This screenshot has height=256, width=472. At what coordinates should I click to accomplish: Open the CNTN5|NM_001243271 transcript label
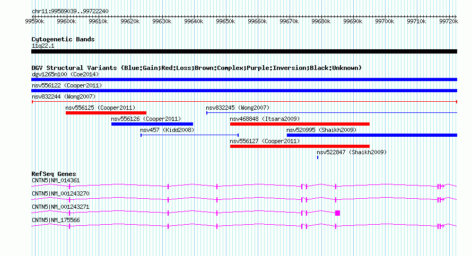click(x=60, y=207)
